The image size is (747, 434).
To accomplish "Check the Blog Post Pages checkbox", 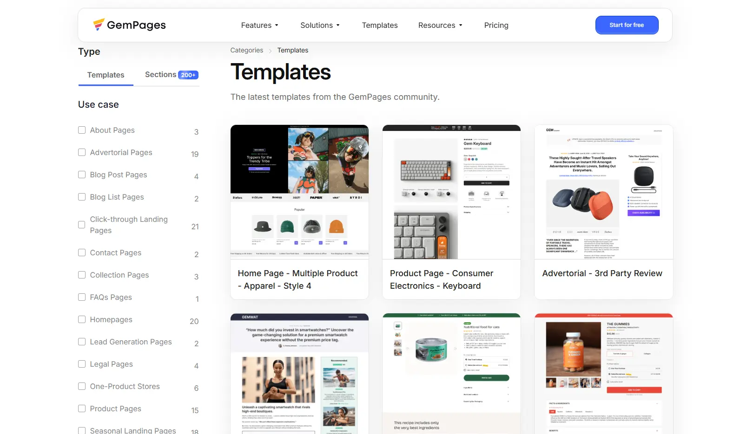I will [82, 175].
